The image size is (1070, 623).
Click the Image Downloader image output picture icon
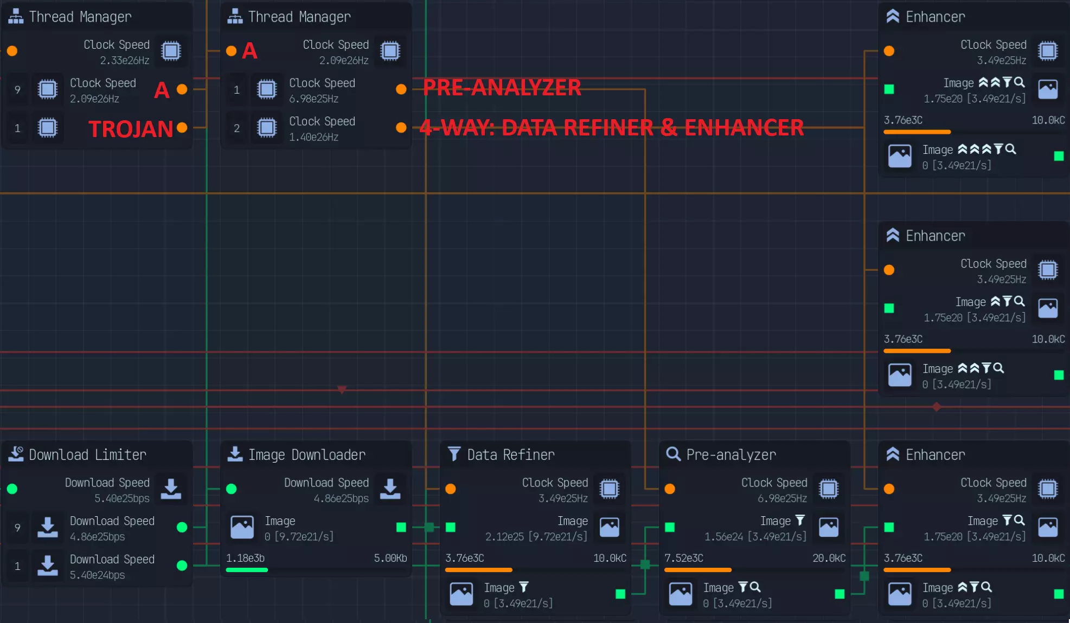tap(242, 527)
